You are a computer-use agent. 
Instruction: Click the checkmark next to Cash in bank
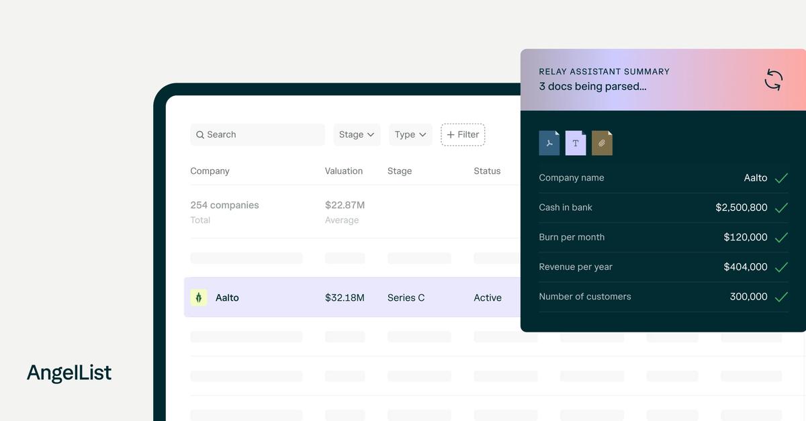pos(781,207)
